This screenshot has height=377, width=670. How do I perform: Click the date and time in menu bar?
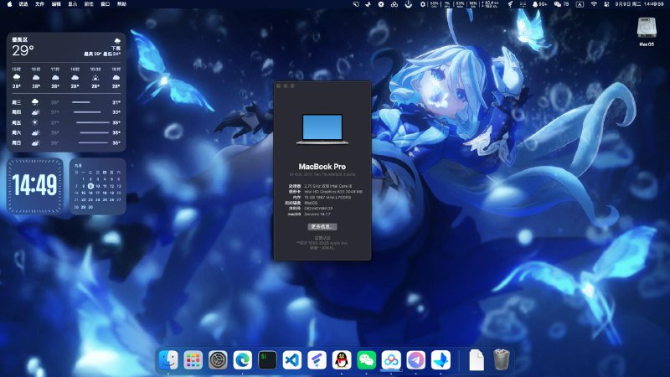click(x=641, y=4)
